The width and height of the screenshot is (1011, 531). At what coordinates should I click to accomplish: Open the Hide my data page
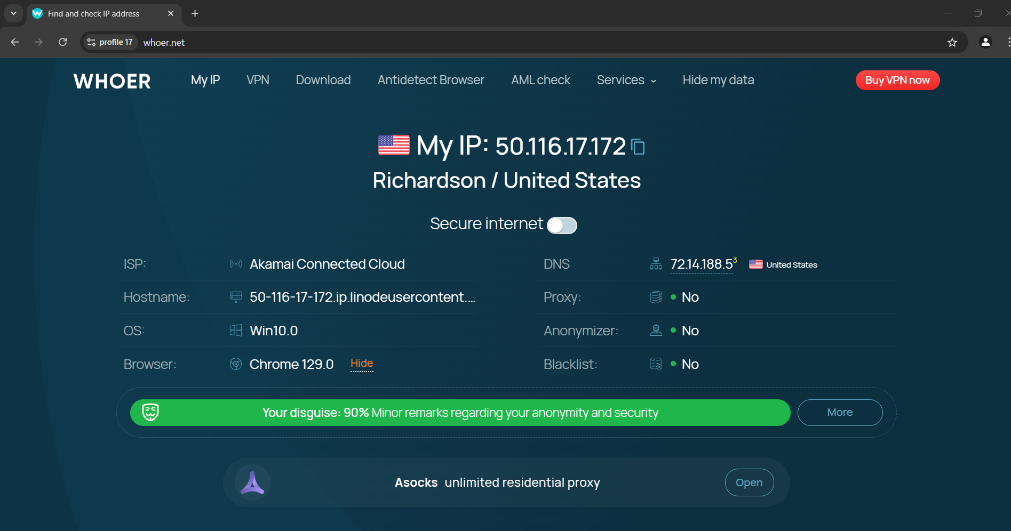click(x=718, y=80)
